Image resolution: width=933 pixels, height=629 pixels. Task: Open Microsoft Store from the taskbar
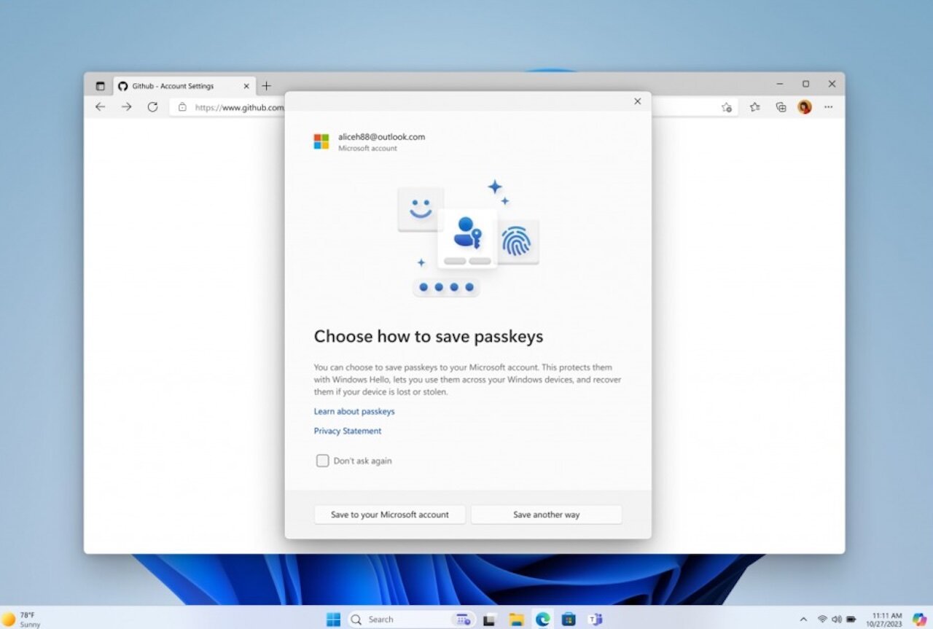(569, 620)
